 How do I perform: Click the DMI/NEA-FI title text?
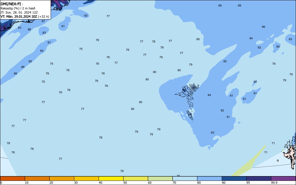[12, 4]
